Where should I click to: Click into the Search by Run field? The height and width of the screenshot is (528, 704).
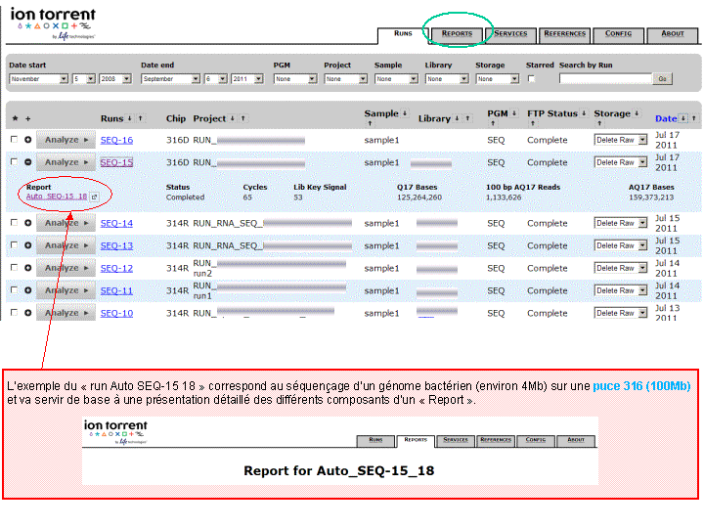605,78
